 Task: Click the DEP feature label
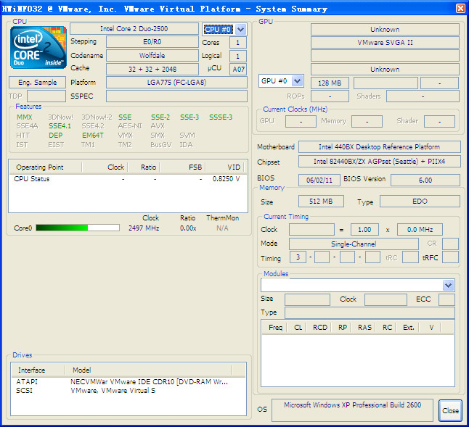pyautogui.click(x=56, y=136)
